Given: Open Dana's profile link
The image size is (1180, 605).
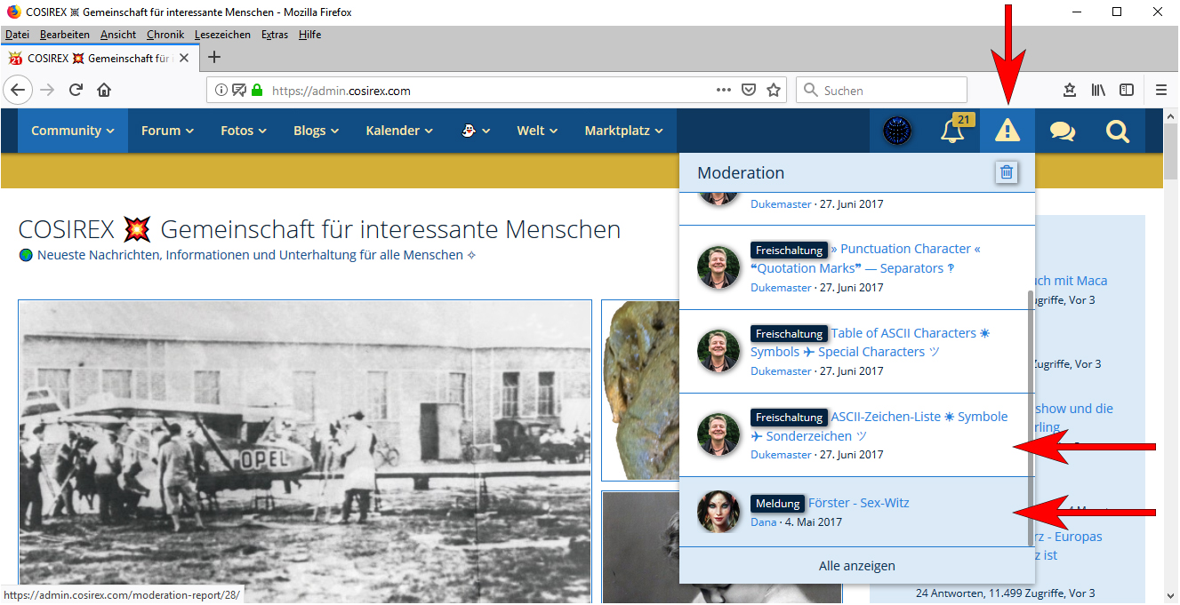Looking at the screenshot, I should 763,521.
